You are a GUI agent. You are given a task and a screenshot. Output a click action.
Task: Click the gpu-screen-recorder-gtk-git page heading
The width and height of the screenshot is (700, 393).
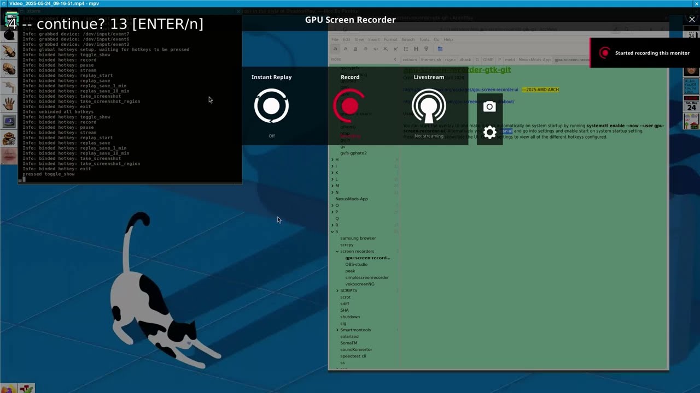[457, 70]
